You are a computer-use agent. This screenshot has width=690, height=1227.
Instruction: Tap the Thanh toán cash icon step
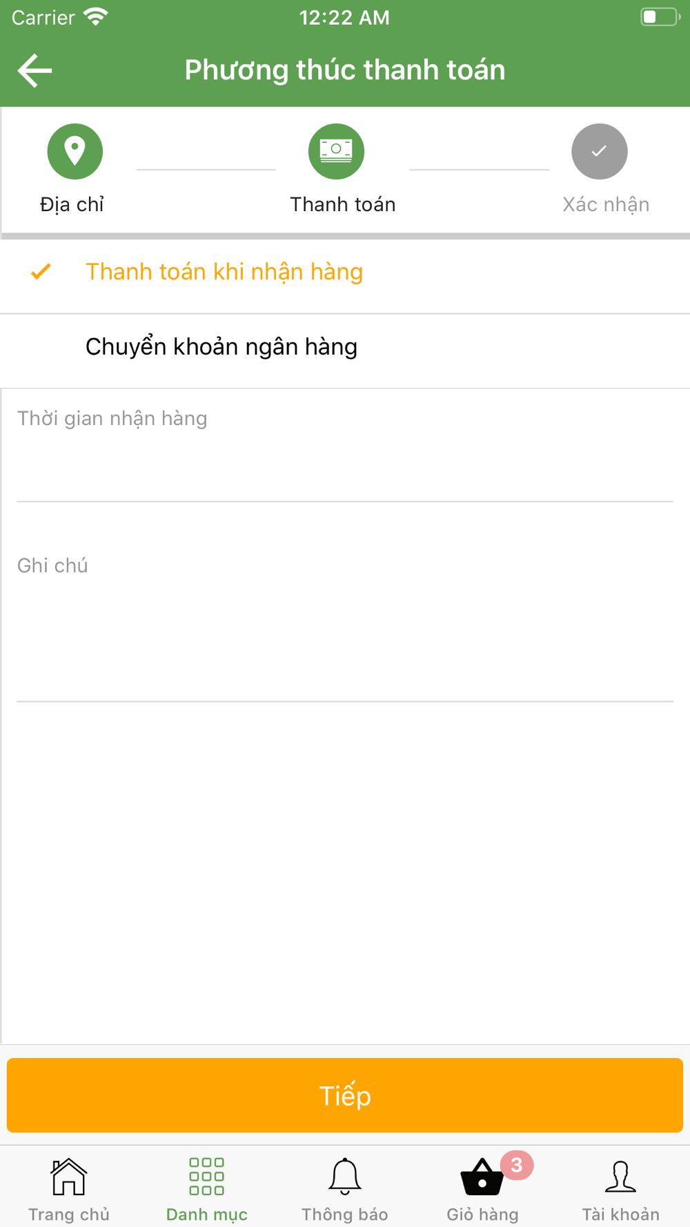[336, 151]
